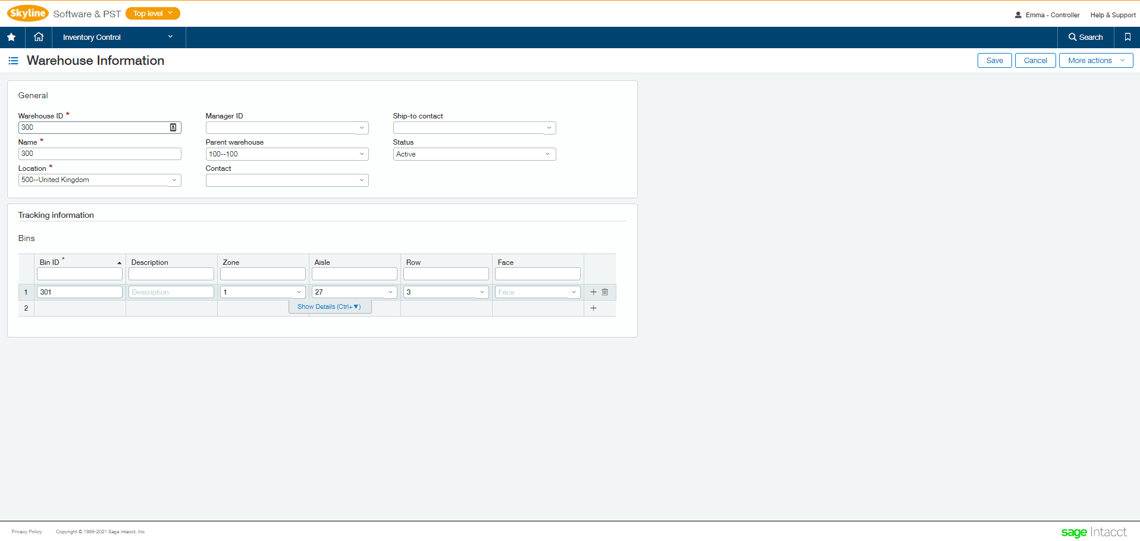Click the user profile icon beside Emma - Controller
The image size is (1140, 541).
pos(1017,15)
